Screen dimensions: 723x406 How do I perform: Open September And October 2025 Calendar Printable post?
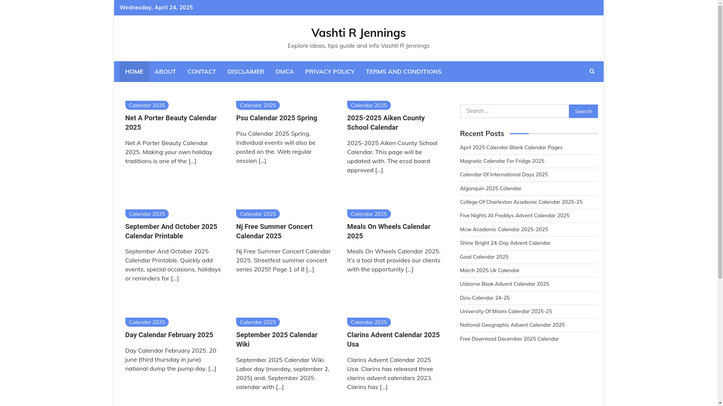click(x=171, y=231)
